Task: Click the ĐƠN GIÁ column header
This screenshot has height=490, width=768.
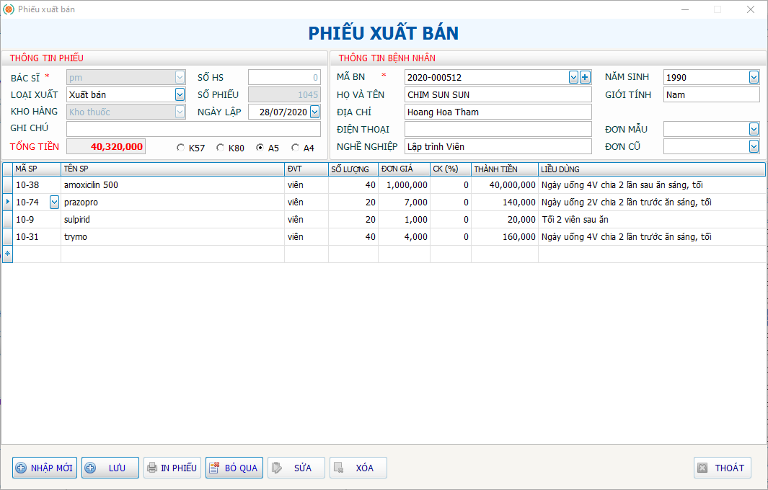Action: click(x=404, y=169)
